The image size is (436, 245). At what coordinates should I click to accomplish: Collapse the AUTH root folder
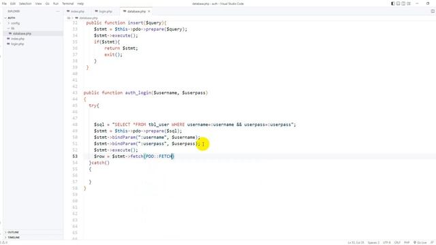tap(12, 18)
